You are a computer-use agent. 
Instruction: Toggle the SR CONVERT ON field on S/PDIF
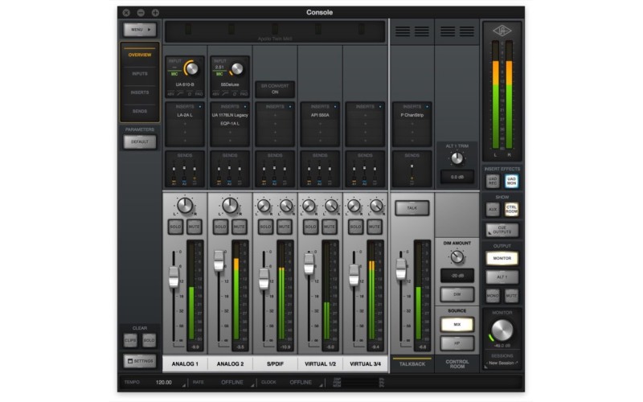point(275,89)
